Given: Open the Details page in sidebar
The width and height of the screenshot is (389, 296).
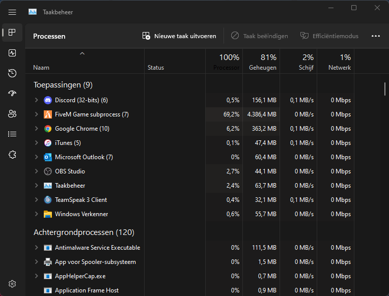Looking at the screenshot, I should pyautogui.click(x=12, y=134).
